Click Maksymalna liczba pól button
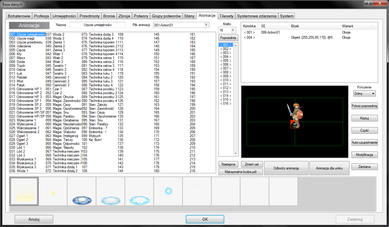This screenshot has width=389, height=227. point(241,172)
